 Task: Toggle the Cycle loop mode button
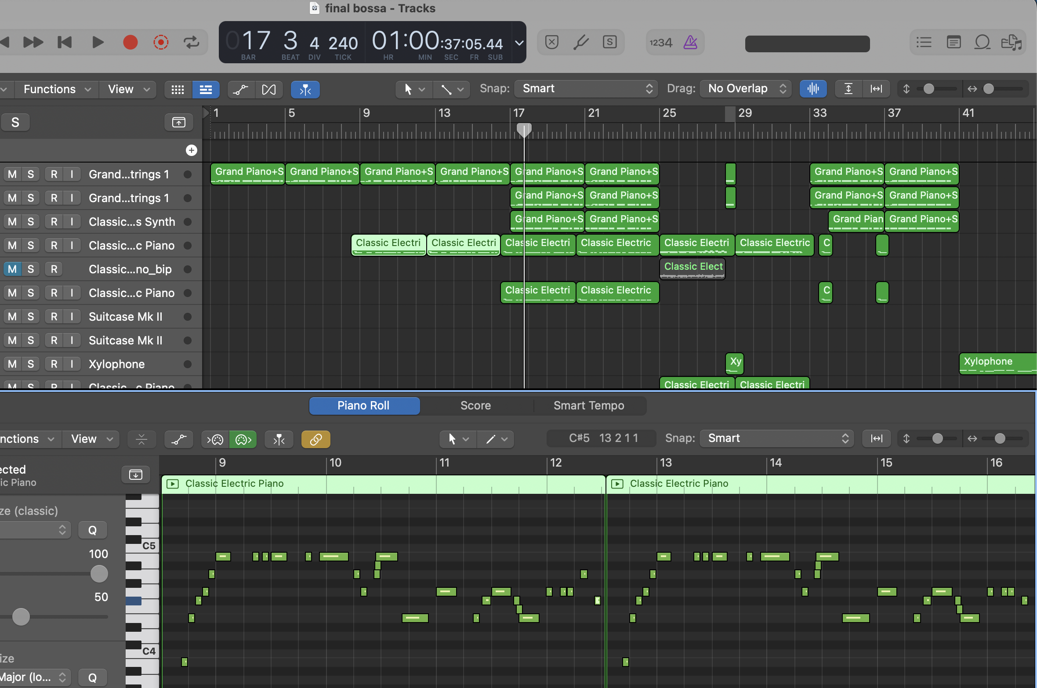192,43
